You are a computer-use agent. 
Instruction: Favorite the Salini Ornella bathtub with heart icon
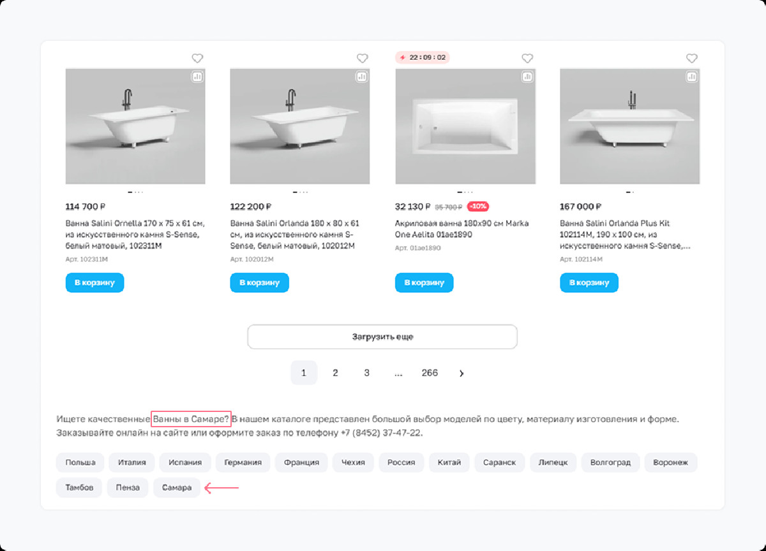pos(198,59)
